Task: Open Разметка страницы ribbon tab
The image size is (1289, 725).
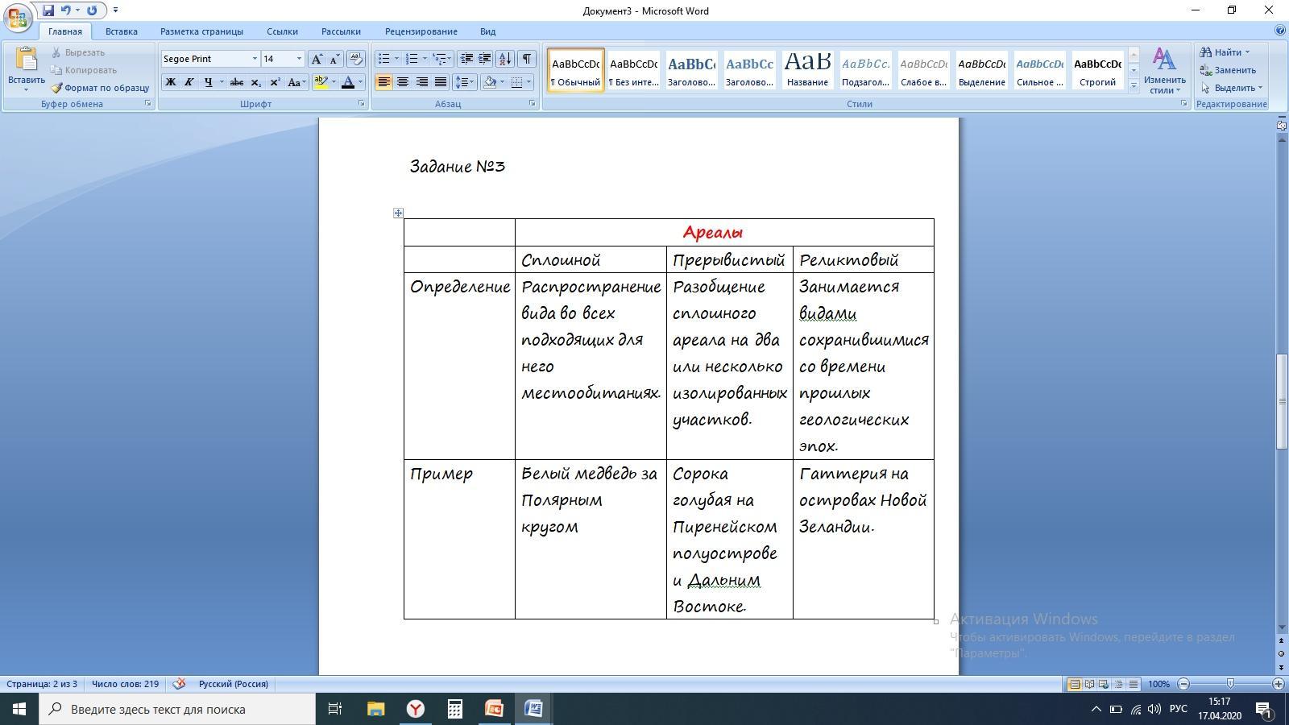Action: click(x=201, y=31)
